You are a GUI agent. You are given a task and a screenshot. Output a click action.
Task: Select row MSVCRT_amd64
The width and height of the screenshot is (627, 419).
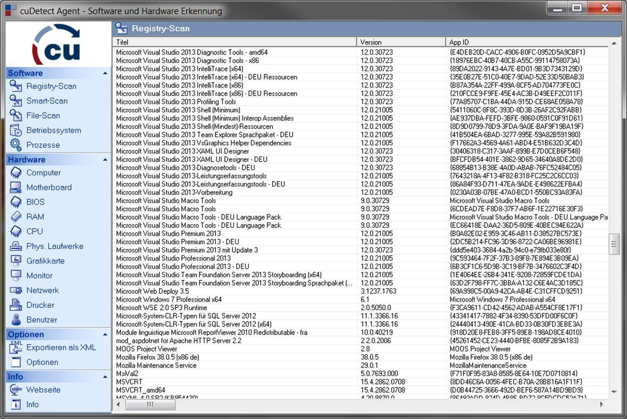coord(361,390)
